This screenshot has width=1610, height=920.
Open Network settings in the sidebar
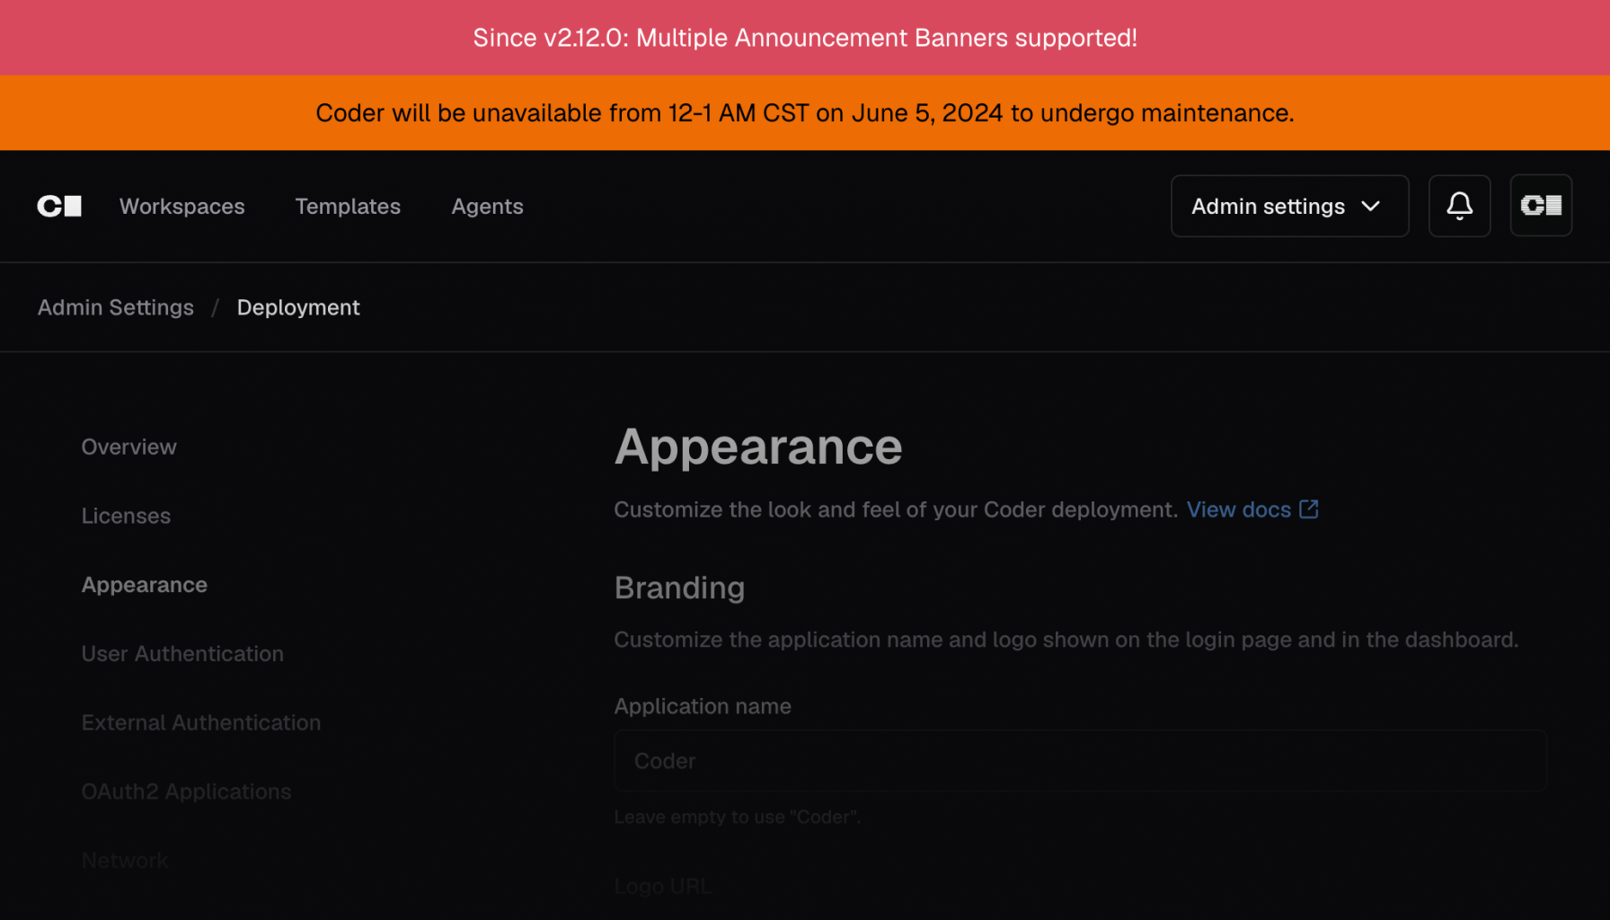click(125, 861)
